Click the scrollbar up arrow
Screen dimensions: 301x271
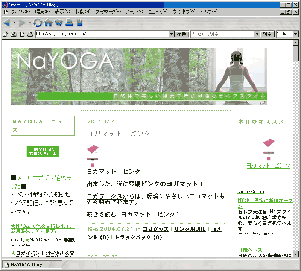point(296,43)
